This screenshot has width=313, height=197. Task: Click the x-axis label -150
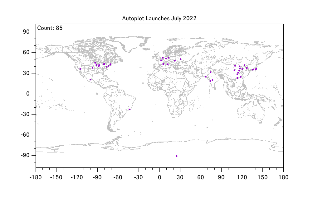click(x=56, y=177)
